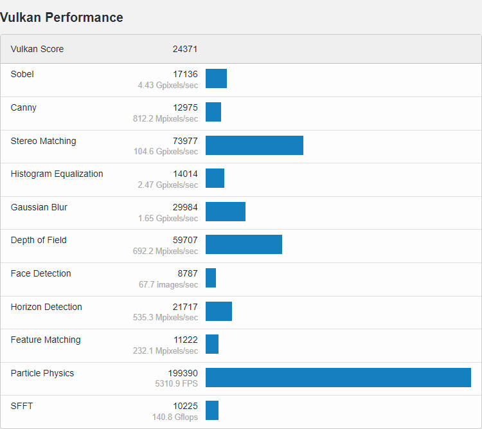The image size is (482, 429).
Task: Click the Stereo Matching label
Action: (43, 141)
